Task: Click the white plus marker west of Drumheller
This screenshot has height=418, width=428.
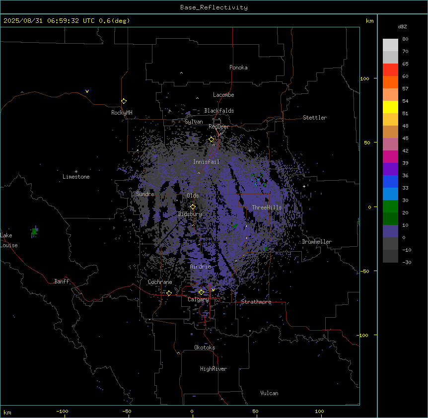Action: [x=304, y=186]
